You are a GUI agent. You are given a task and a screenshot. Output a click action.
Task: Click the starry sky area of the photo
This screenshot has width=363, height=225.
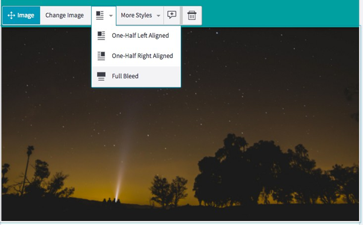tap(261, 75)
